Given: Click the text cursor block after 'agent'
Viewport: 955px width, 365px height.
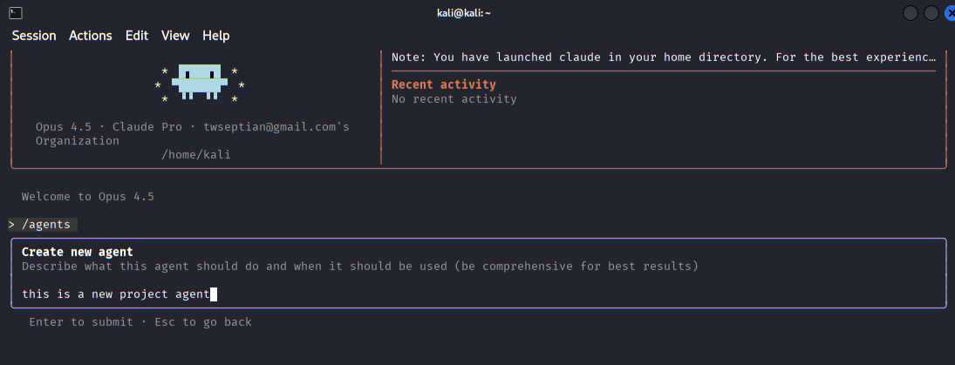Looking at the screenshot, I should click(x=214, y=294).
